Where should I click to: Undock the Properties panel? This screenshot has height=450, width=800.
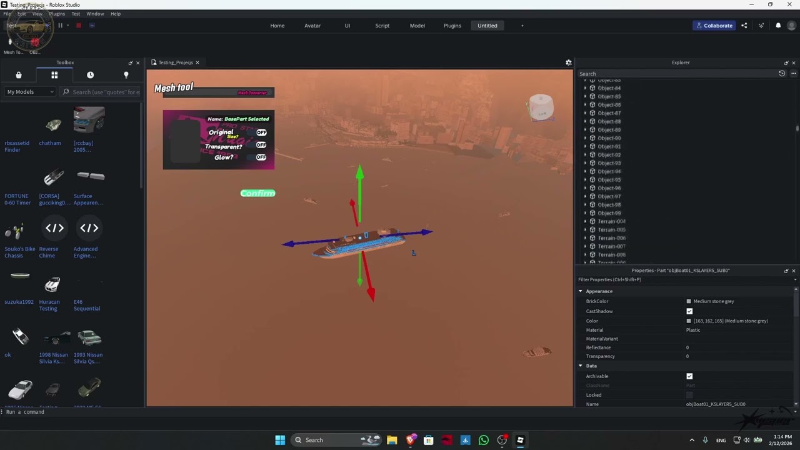pyautogui.click(x=786, y=271)
